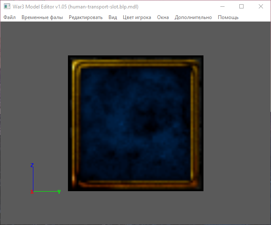Close the War3 Model Editor window
271x225 pixels.
click(x=261, y=7)
